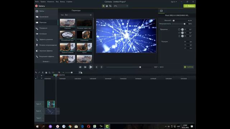The height and width of the screenshot is (129, 230).
Task: Click the timeline zoom slider handle
Action: tap(72, 72)
